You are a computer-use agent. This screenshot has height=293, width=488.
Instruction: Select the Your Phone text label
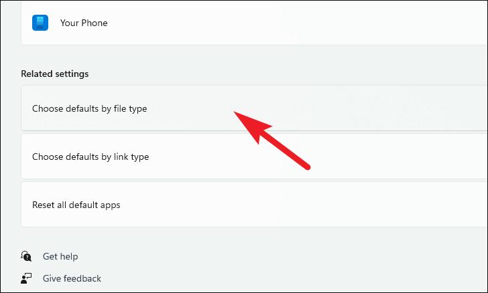tap(84, 23)
